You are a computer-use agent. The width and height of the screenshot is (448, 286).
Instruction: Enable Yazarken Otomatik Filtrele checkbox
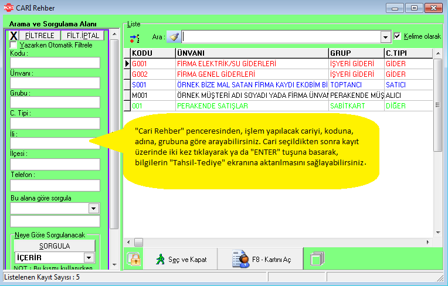tap(13, 45)
